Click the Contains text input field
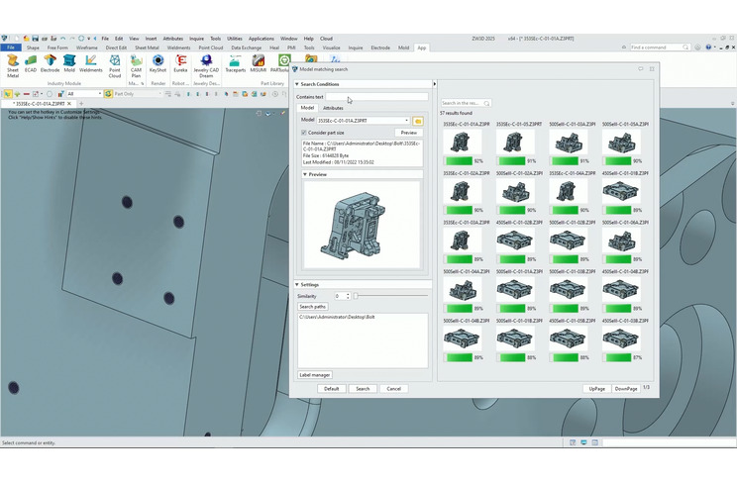The height and width of the screenshot is (483, 737). (376, 97)
